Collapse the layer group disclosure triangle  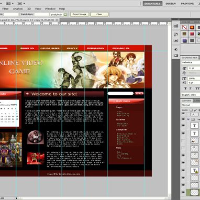188,119
